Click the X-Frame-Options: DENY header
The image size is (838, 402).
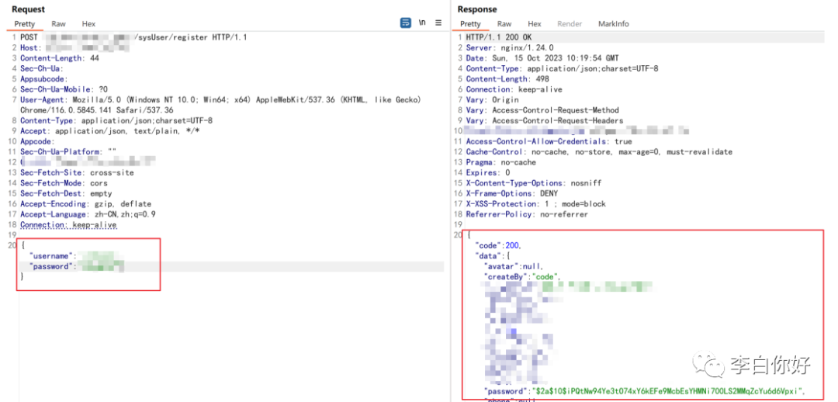512,193
